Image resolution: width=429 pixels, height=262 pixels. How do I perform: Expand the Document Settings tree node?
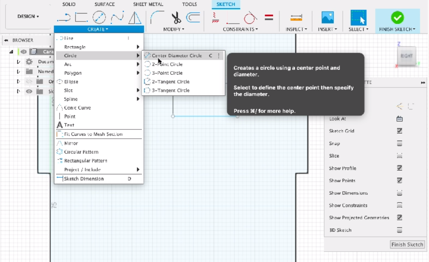point(18,61)
